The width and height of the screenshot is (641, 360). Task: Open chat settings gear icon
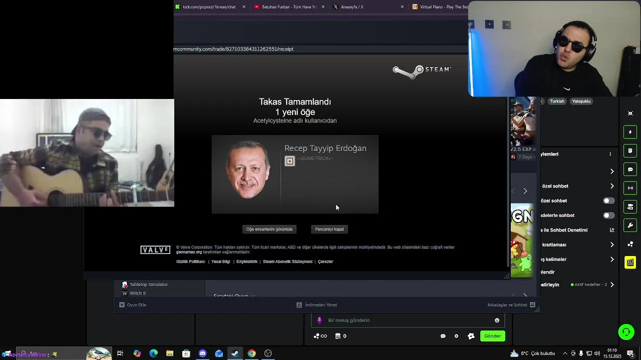456,336
